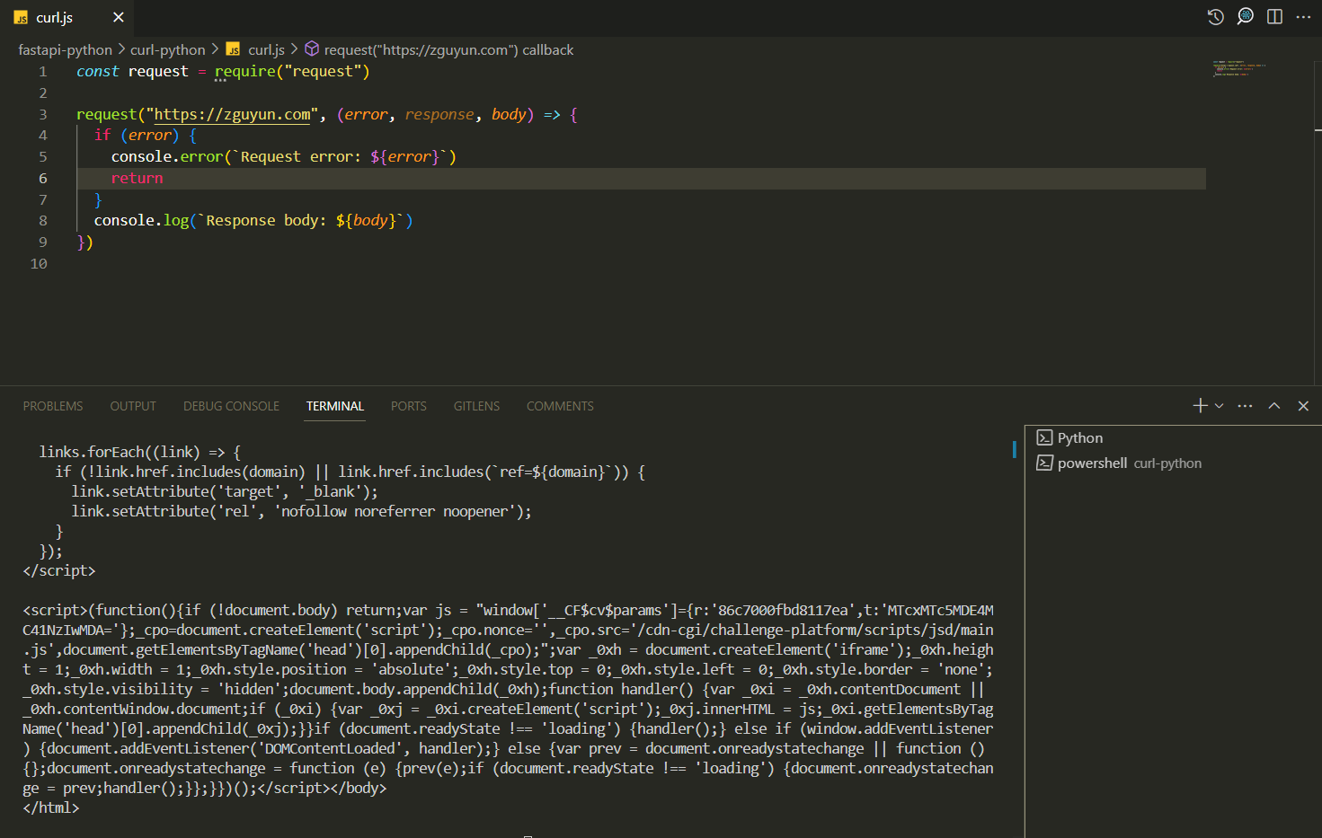Click line number 6 in the gutter
The width and height of the screenshot is (1322, 838).
42,179
